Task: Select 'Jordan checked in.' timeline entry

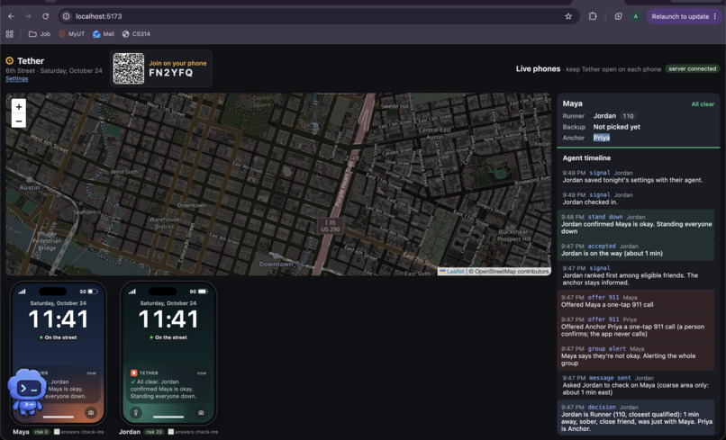Action: [638, 199]
